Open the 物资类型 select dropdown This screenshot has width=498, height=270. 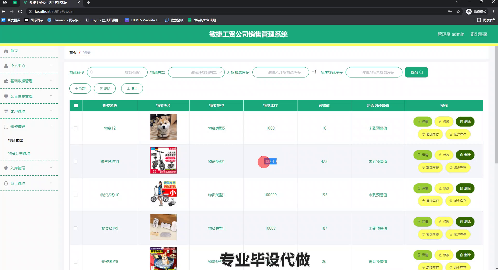pos(196,72)
